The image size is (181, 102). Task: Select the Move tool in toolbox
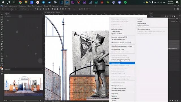pos(2,14)
